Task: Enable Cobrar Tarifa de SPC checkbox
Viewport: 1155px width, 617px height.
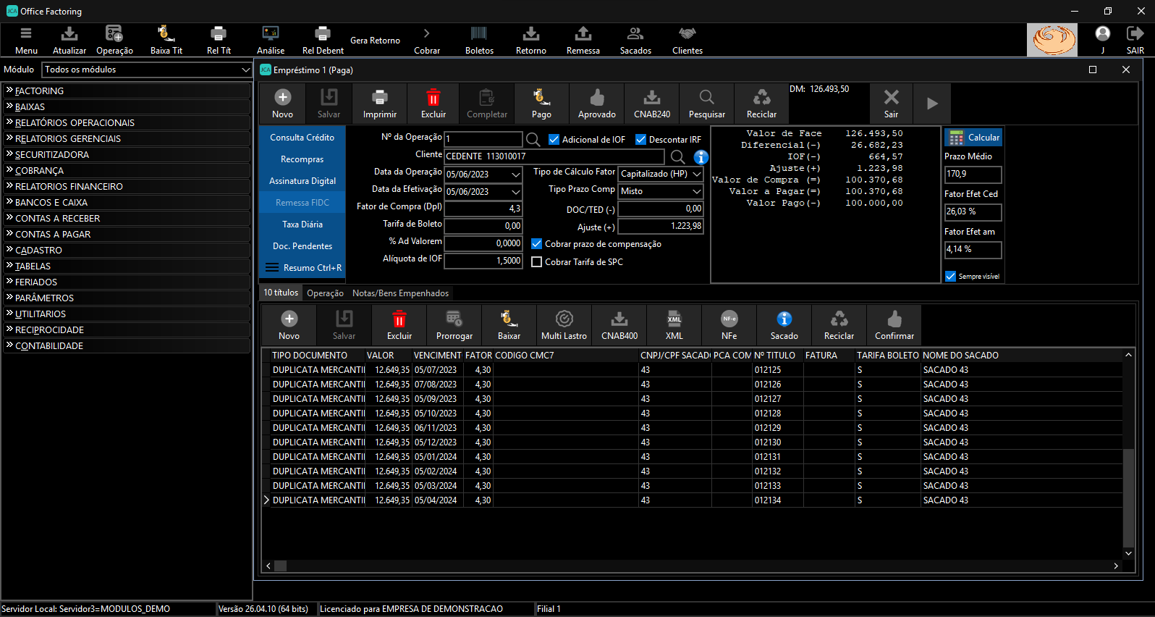Action: point(537,262)
